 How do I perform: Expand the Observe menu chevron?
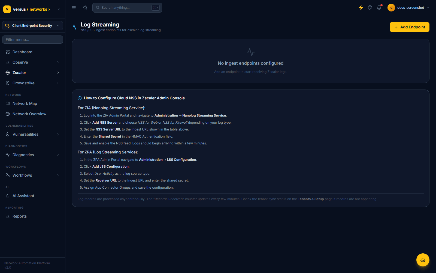(58, 62)
